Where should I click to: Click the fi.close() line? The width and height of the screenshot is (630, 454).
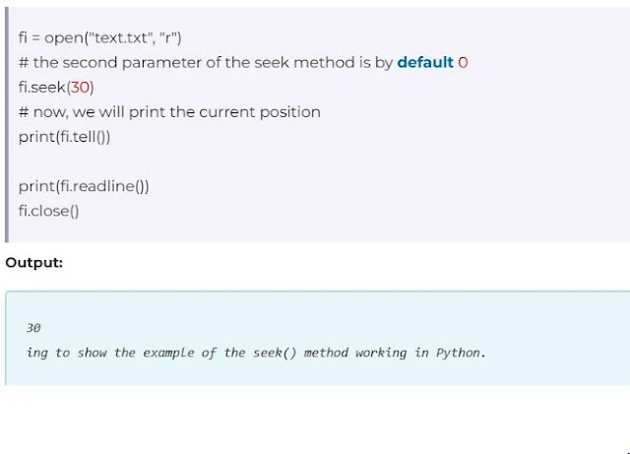pyautogui.click(x=48, y=210)
